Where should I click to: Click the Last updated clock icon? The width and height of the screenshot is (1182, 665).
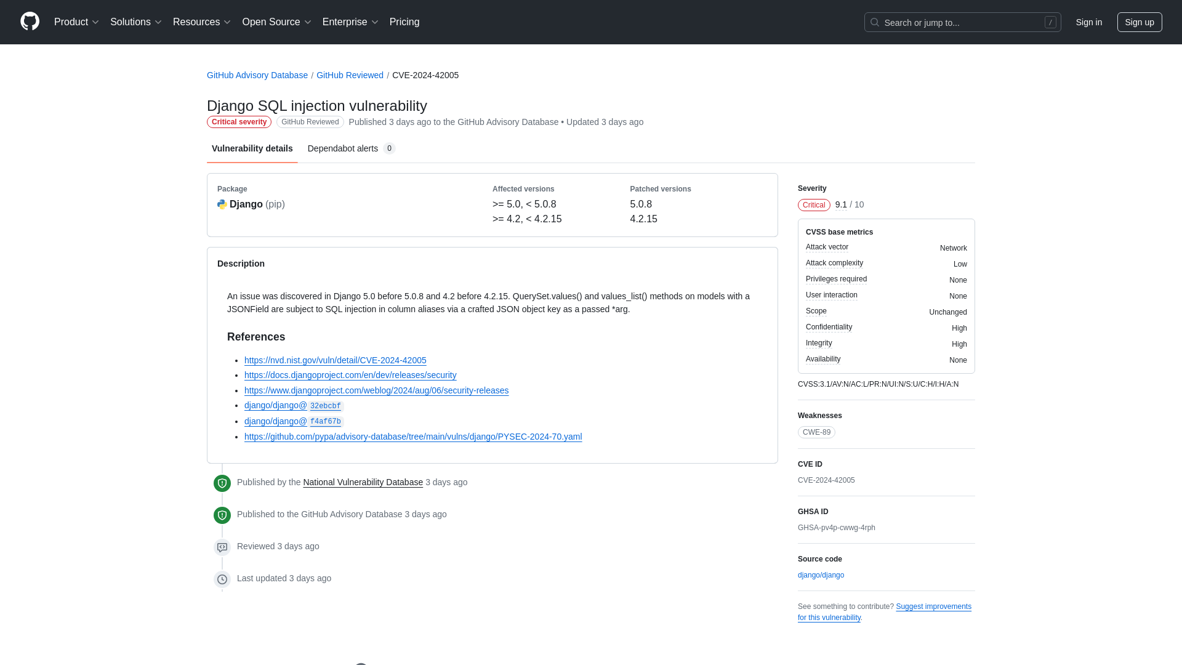point(222,579)
